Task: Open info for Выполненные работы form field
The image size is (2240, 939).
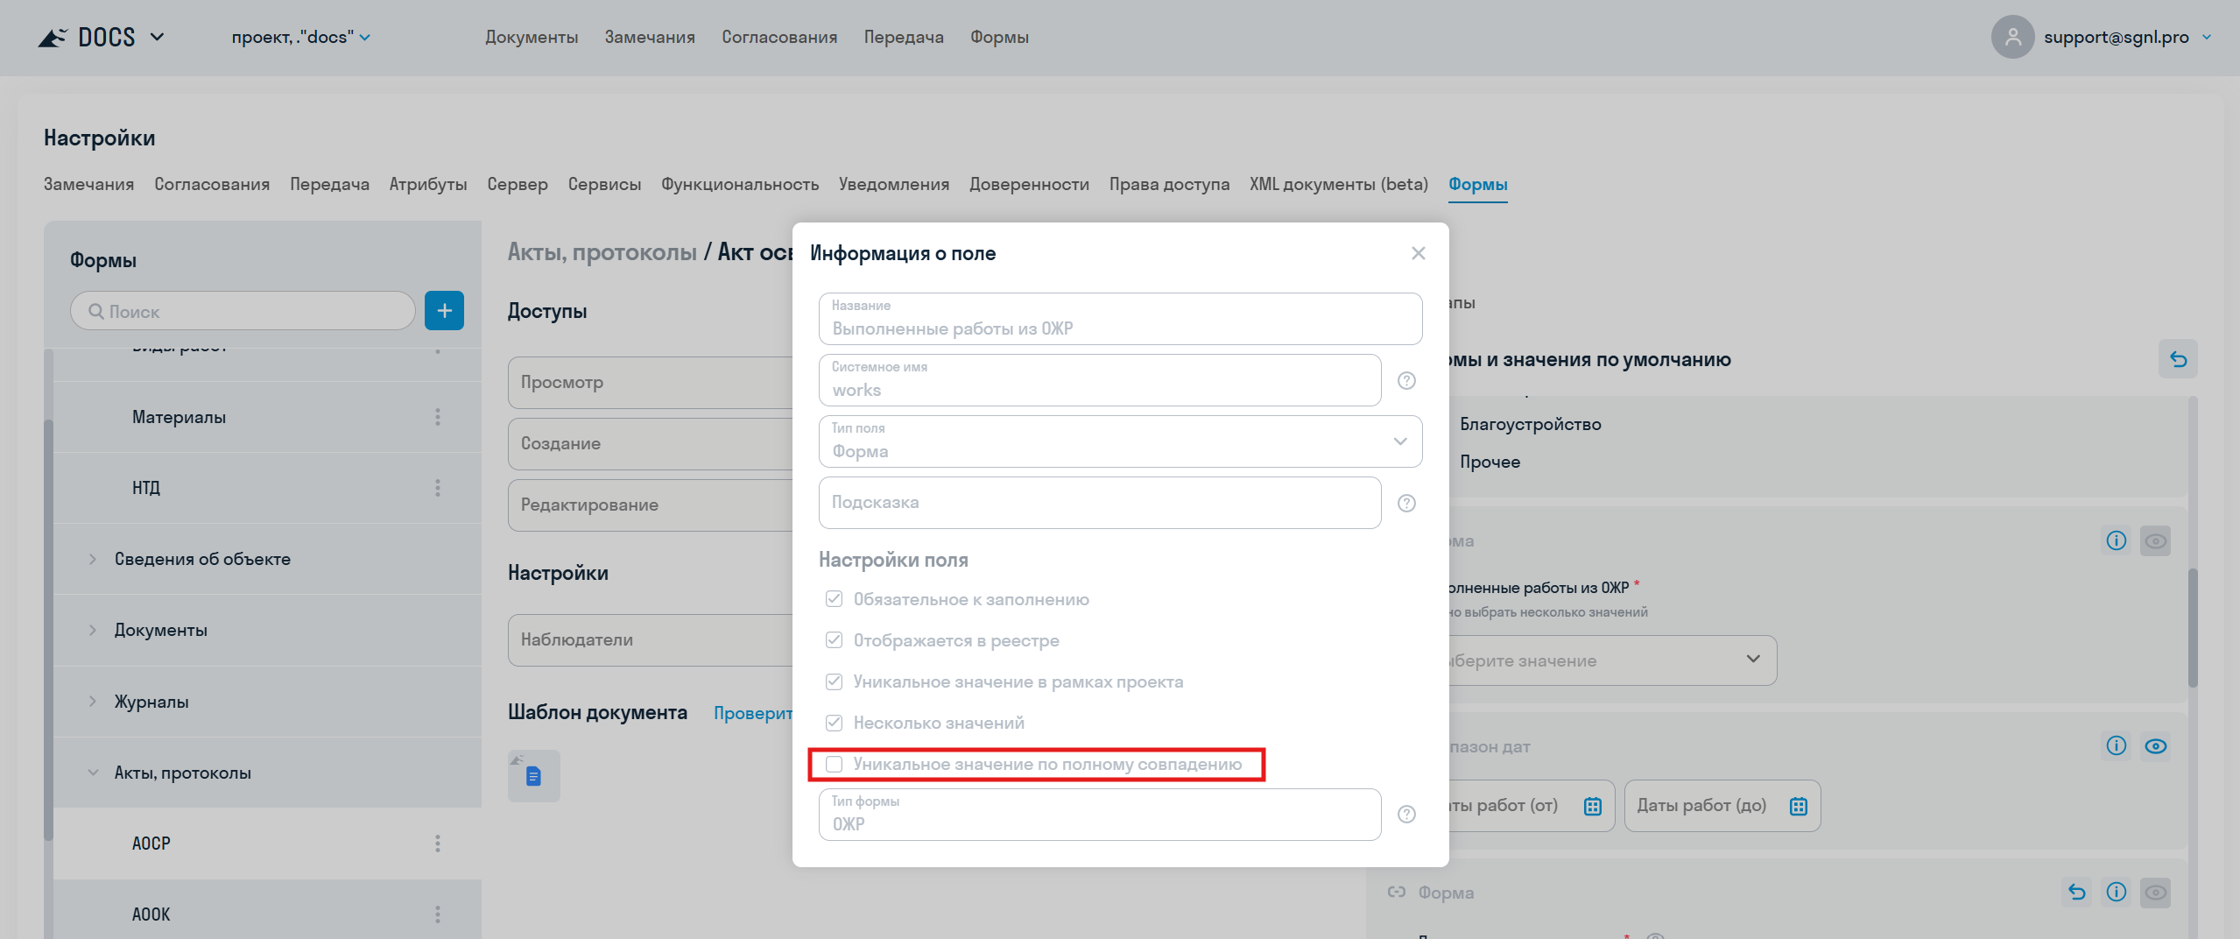Action: pos(2116,540)
